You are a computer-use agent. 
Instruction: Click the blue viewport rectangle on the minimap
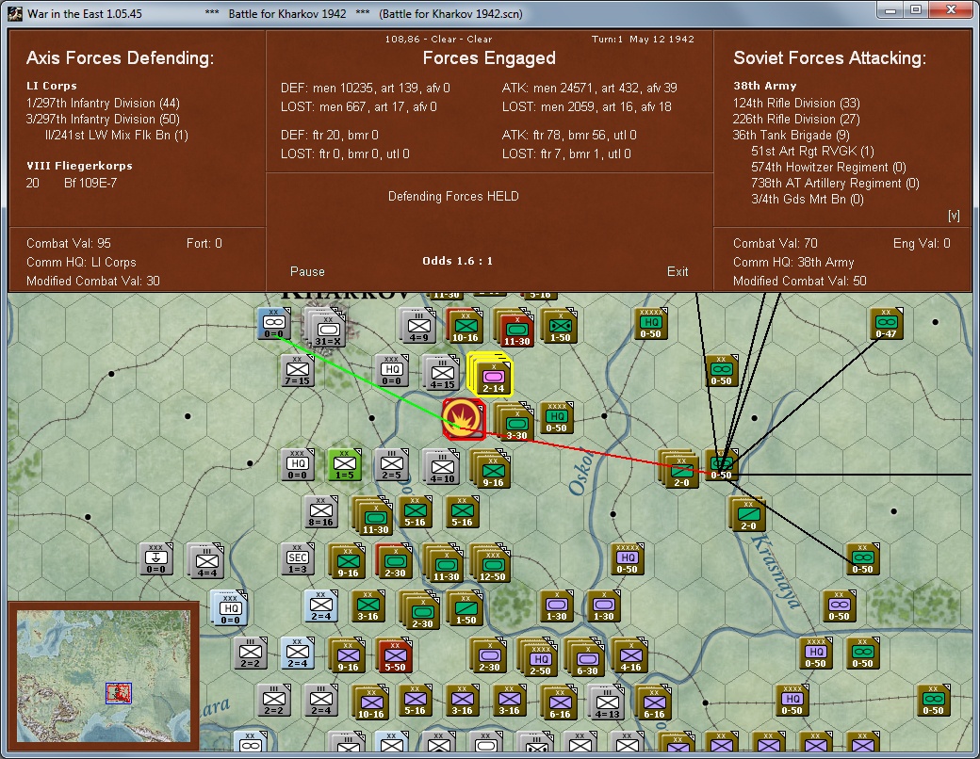click(119, 693)
